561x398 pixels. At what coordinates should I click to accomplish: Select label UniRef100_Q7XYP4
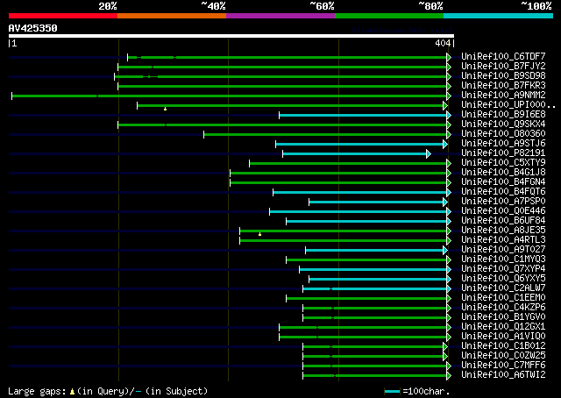[x=503, y=269]
